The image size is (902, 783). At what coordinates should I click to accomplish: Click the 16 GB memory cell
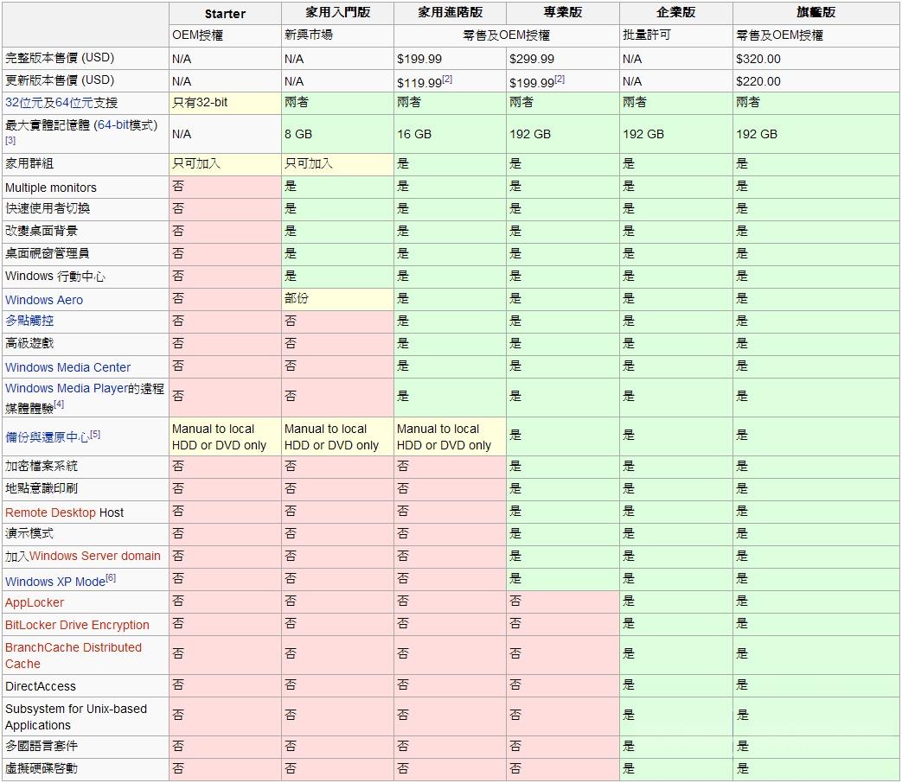pos(450,134)
